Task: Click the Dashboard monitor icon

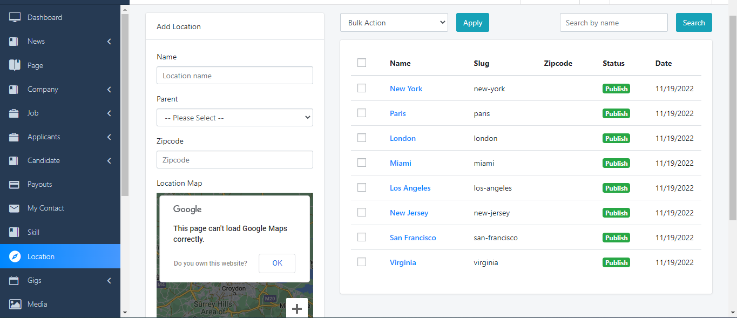Action: [15, 17]
